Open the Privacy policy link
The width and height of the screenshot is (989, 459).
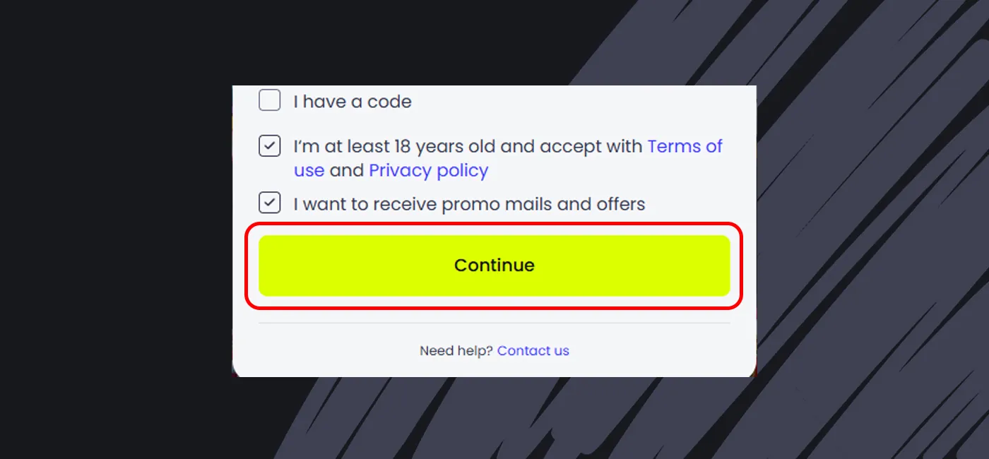[x=428, y=170]
